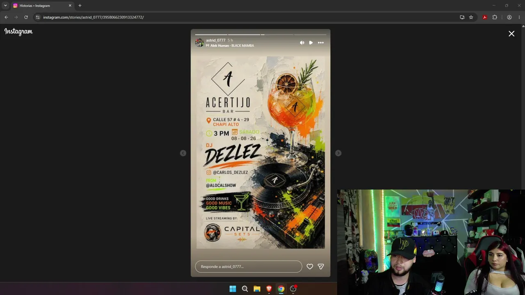525x295 pixels.
Task: Open the three-dot story options menu
Action: click(321, 43)
